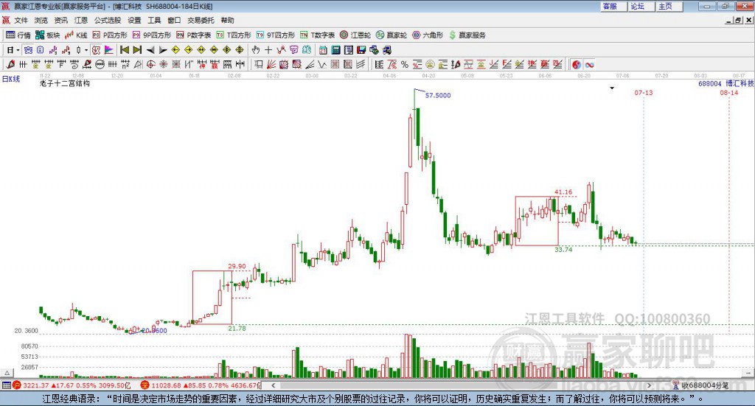Click the 07-13 date marker
Image resolution: width=755 pixels, height=406 pixels.
643,92
